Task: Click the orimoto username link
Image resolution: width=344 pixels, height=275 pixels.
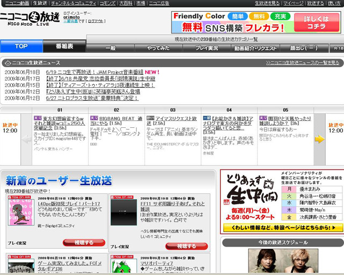Action: click(71, 17)
